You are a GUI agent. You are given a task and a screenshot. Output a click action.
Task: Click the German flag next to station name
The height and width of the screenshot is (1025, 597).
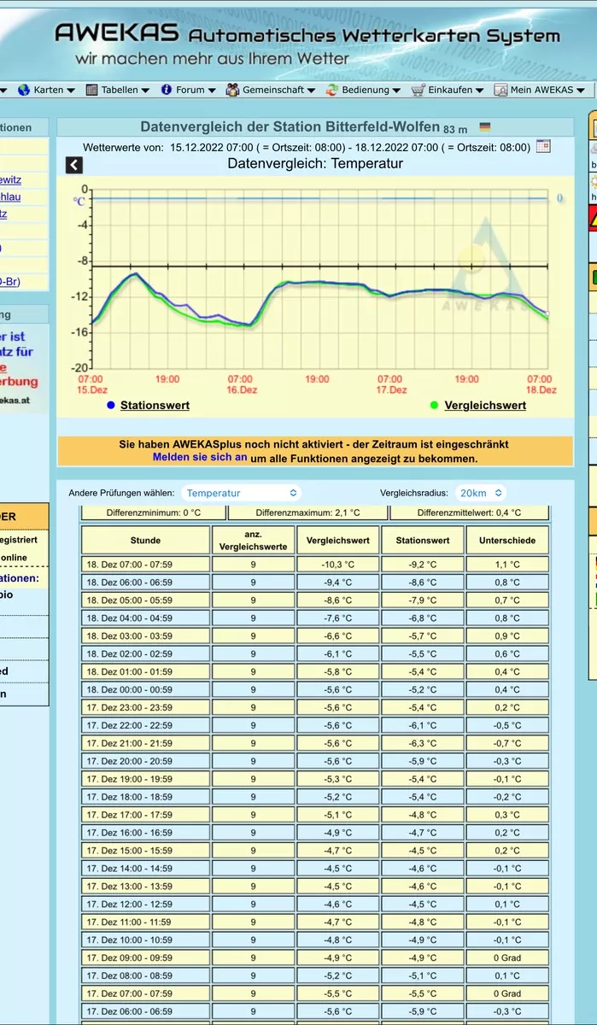point(485,127)
